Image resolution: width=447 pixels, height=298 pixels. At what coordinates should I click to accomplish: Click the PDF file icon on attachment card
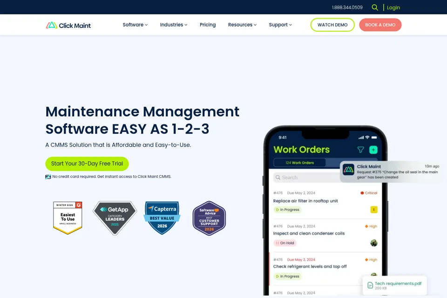click(x=370, y=285)
